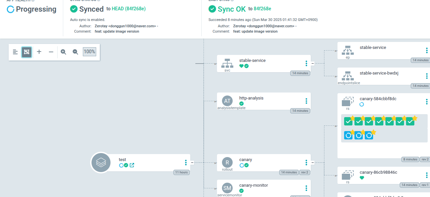Click the first green healthy pod tile
The image size is (430, 197).
(x=348, y=121)
